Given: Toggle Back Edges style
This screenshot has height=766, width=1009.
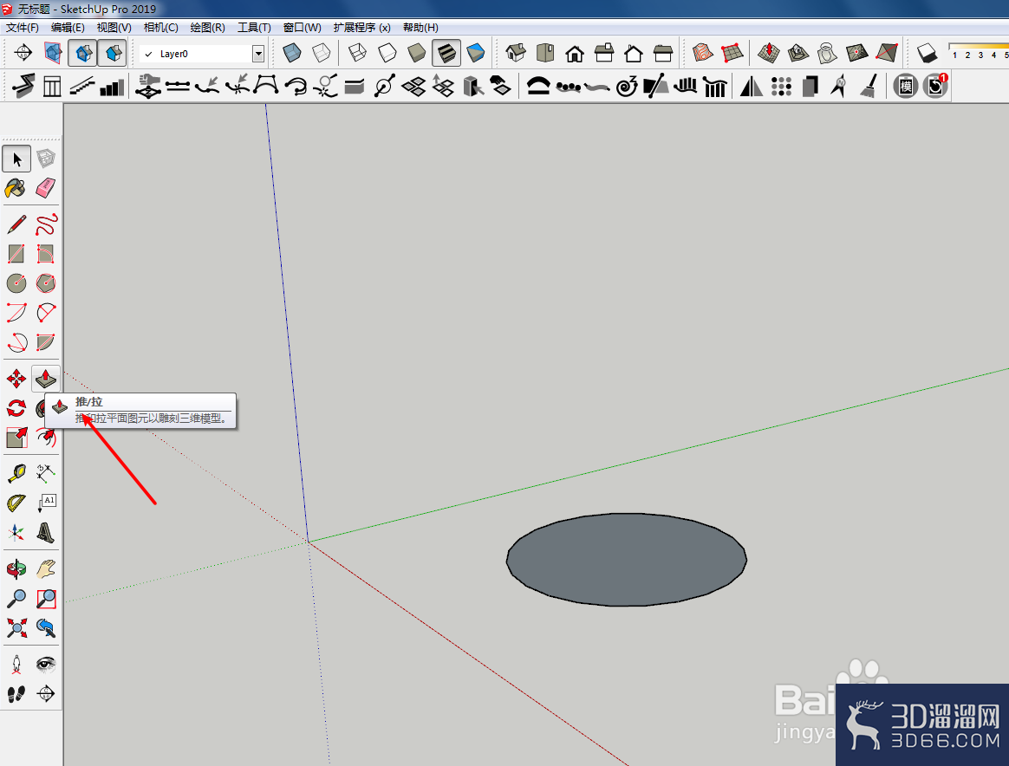Looking at the screenshot, I should coord(321,53).
